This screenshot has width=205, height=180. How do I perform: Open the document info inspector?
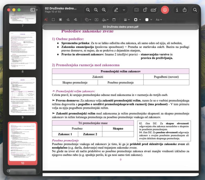coord(177,10)
